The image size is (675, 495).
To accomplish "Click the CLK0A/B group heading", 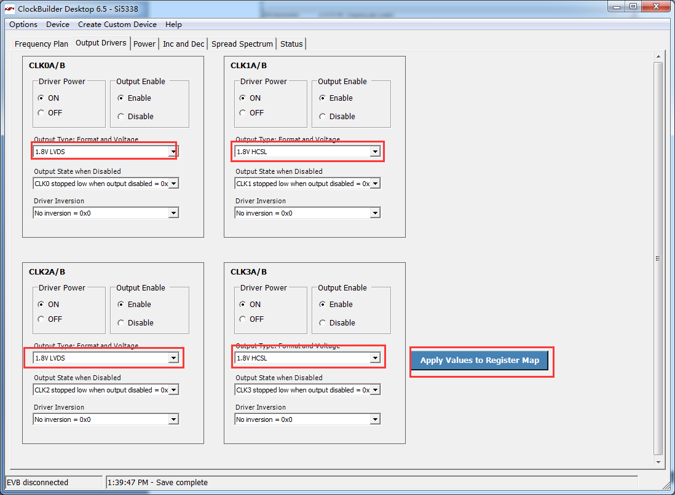I will [47, 65].
